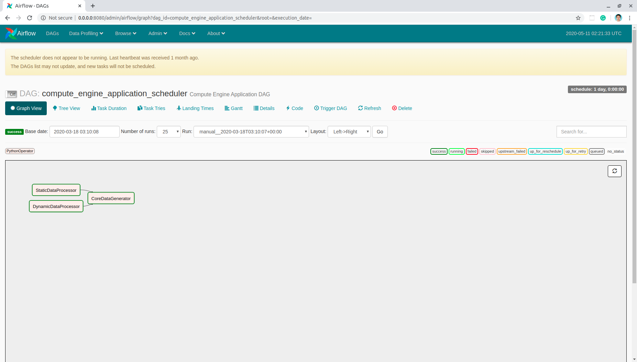Open the Run selection dropdown
Viewport: 637px width, 362px height.
click(251, 132)
